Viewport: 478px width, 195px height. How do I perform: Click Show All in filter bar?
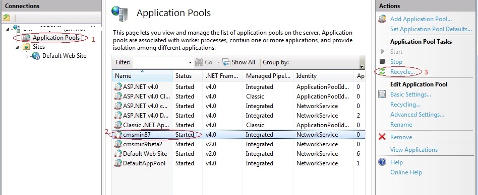point(238,62)
